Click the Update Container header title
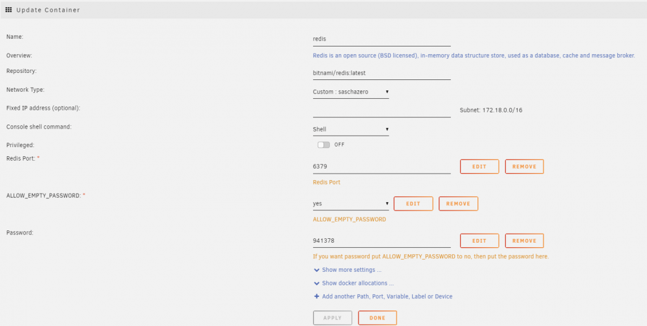Image resolution: width=647 pixels, height=326 pixels. coord(48,10)
